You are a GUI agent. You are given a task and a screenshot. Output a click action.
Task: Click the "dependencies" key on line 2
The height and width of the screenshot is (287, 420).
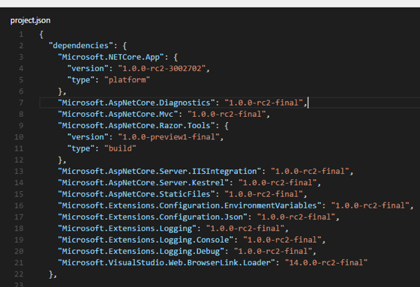[x=81, y=46]
